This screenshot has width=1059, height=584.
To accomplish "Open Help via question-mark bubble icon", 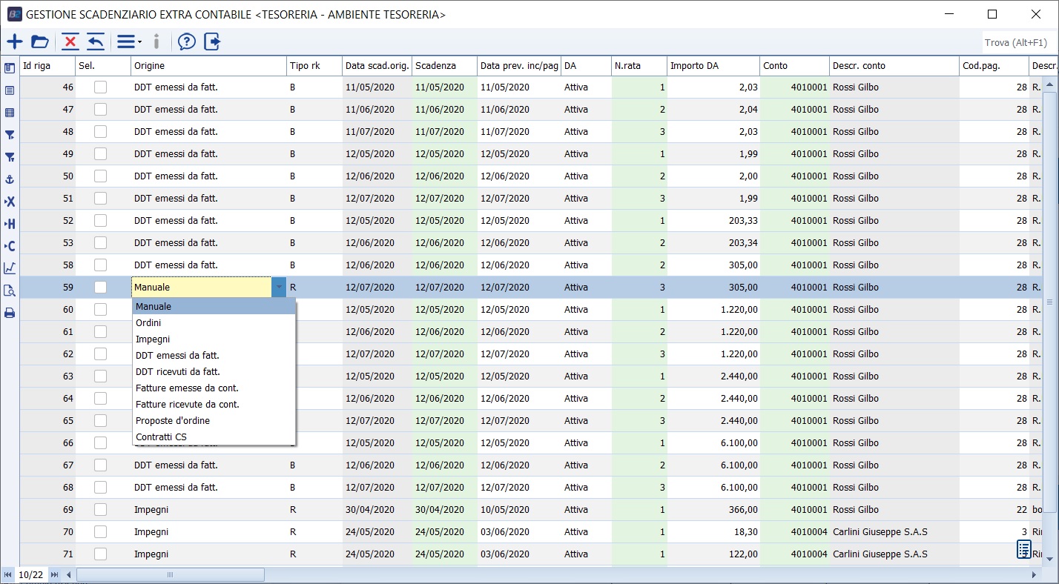I will click(187, 42).
